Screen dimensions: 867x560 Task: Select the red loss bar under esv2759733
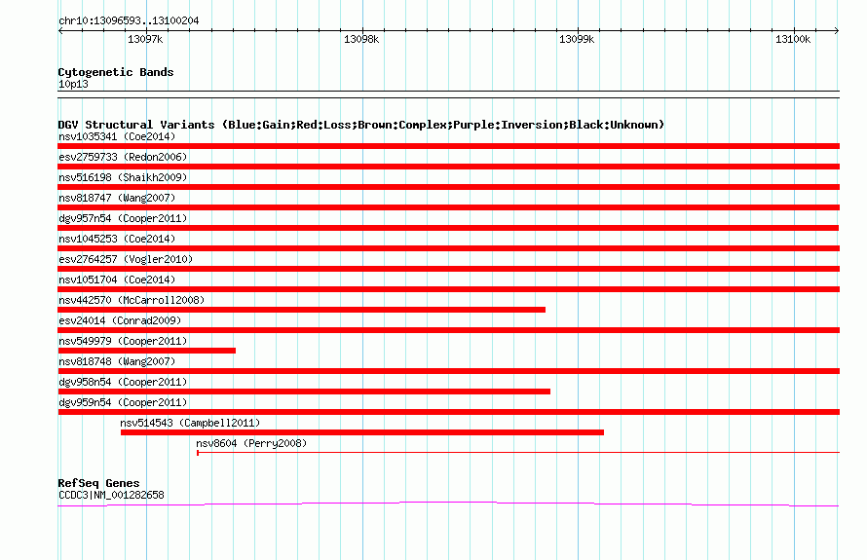click(448, 167)
